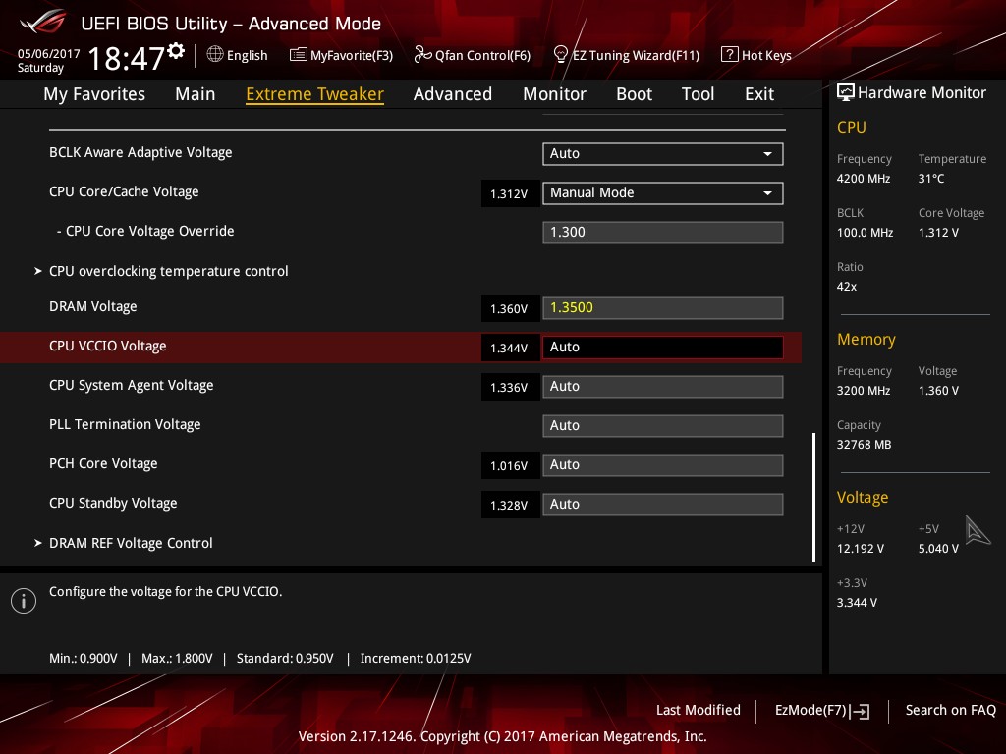The width and height of the screenshot is (1006, 754).
Task: Open the Exit tab
Action: [x=759, y=94]
